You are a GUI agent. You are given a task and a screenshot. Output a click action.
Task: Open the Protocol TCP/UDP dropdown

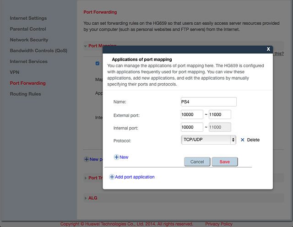pos(209,140)
